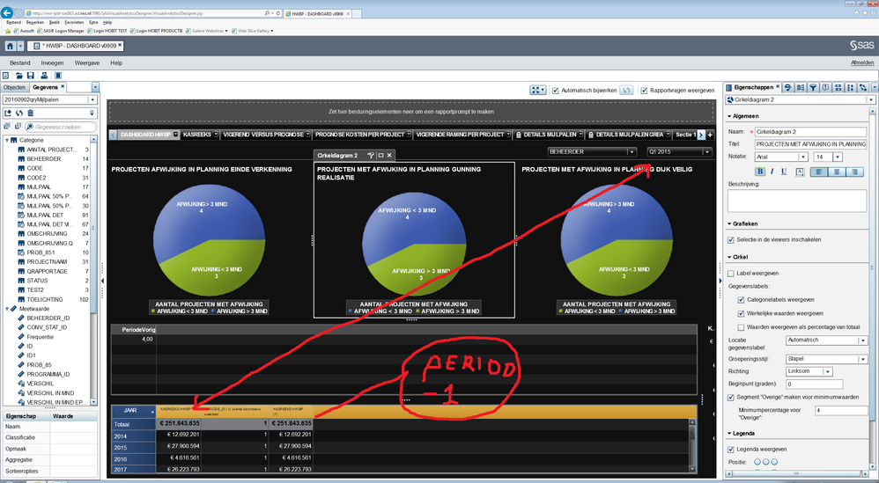Enable Waarden weergeven als percentage van totaal
The width and height of the screenshot is (879, 483).
[741, 327]
